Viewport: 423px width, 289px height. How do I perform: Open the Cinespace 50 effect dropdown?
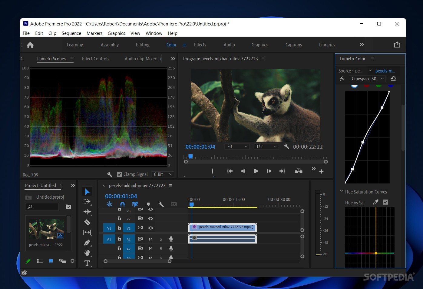pyautogui.click(x=367, y=79)
